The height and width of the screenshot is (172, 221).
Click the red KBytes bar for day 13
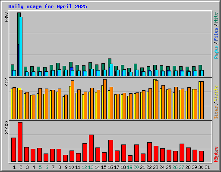point(91,148)
